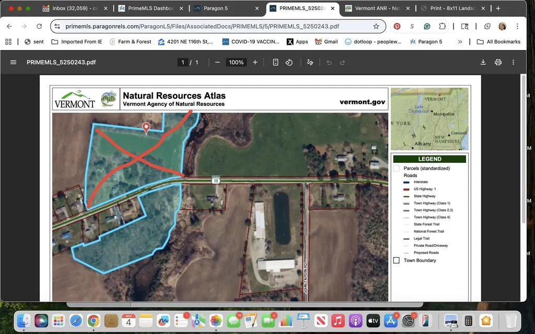Bookmark this page with star icon
The image size is (535, 334).
(376, 26)
